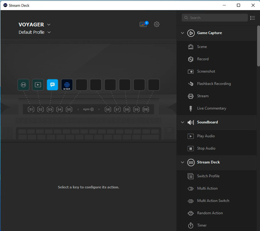The height and width of the screenshot is (231, 260).
Task: Select the Random Action icon
Action: click(190, 213)
